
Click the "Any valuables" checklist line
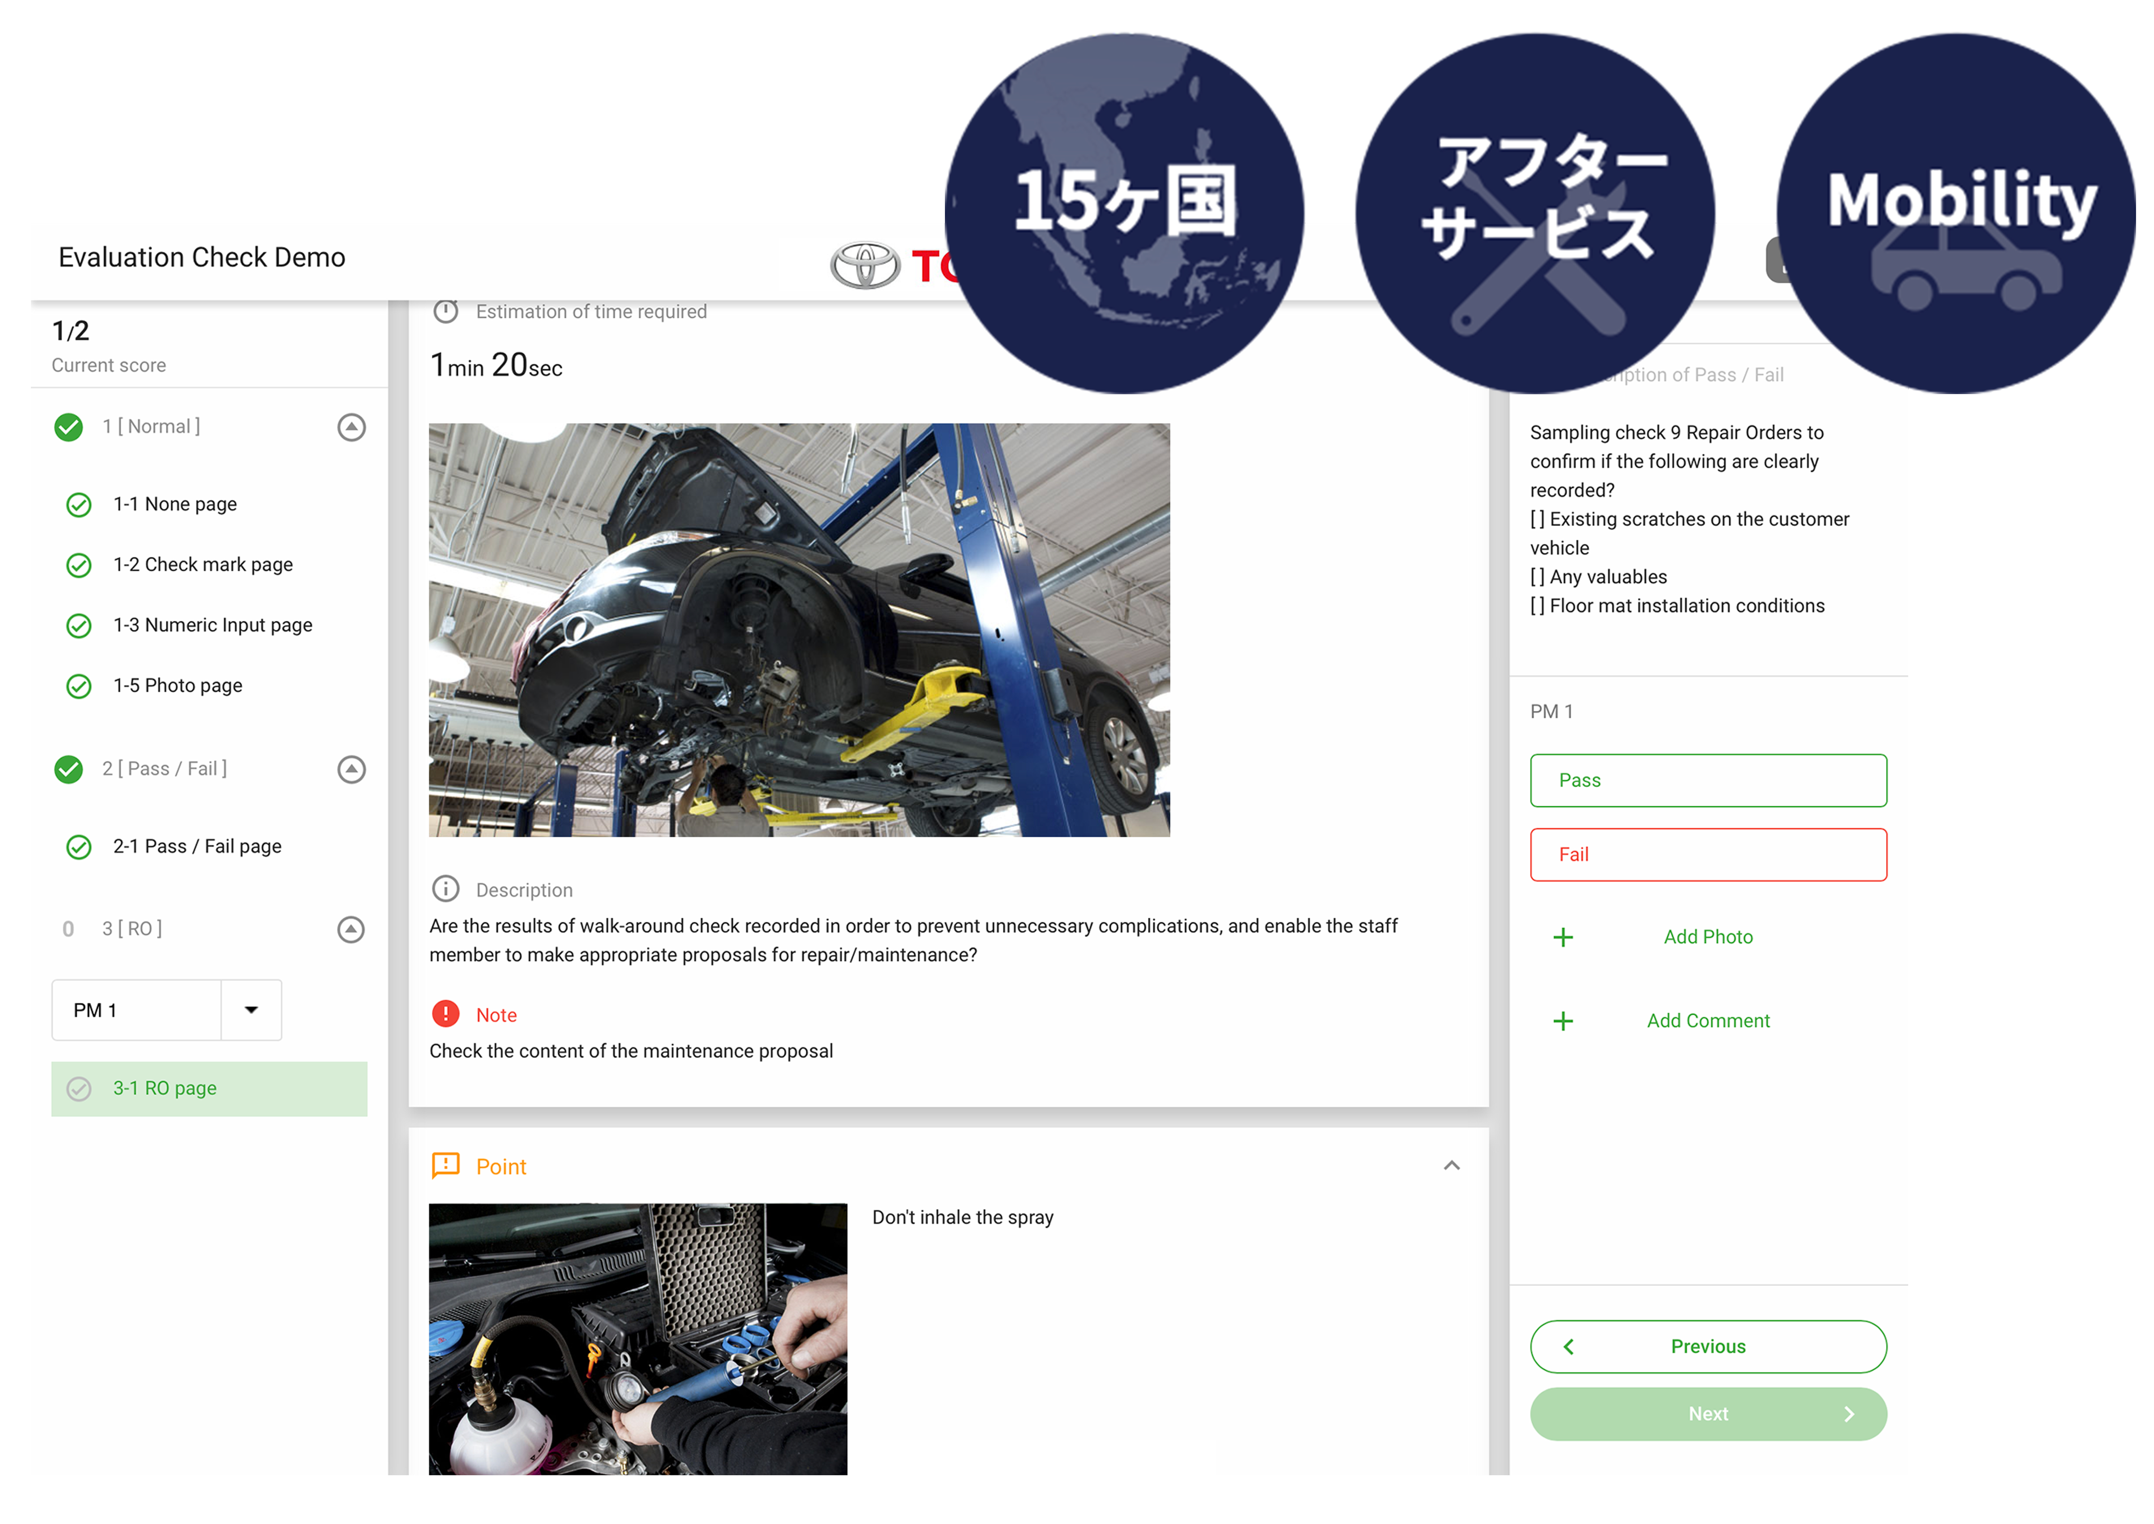(1598, 576)
